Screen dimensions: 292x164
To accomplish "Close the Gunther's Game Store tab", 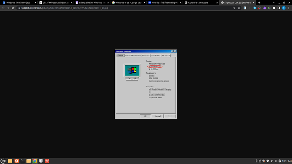I will point(217,3).
